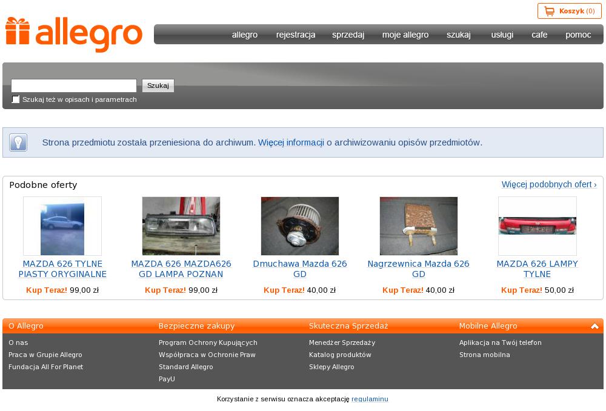Open Katalog produktów link
606x411 pixels.
pyautogui.click(x=340, y=355)
